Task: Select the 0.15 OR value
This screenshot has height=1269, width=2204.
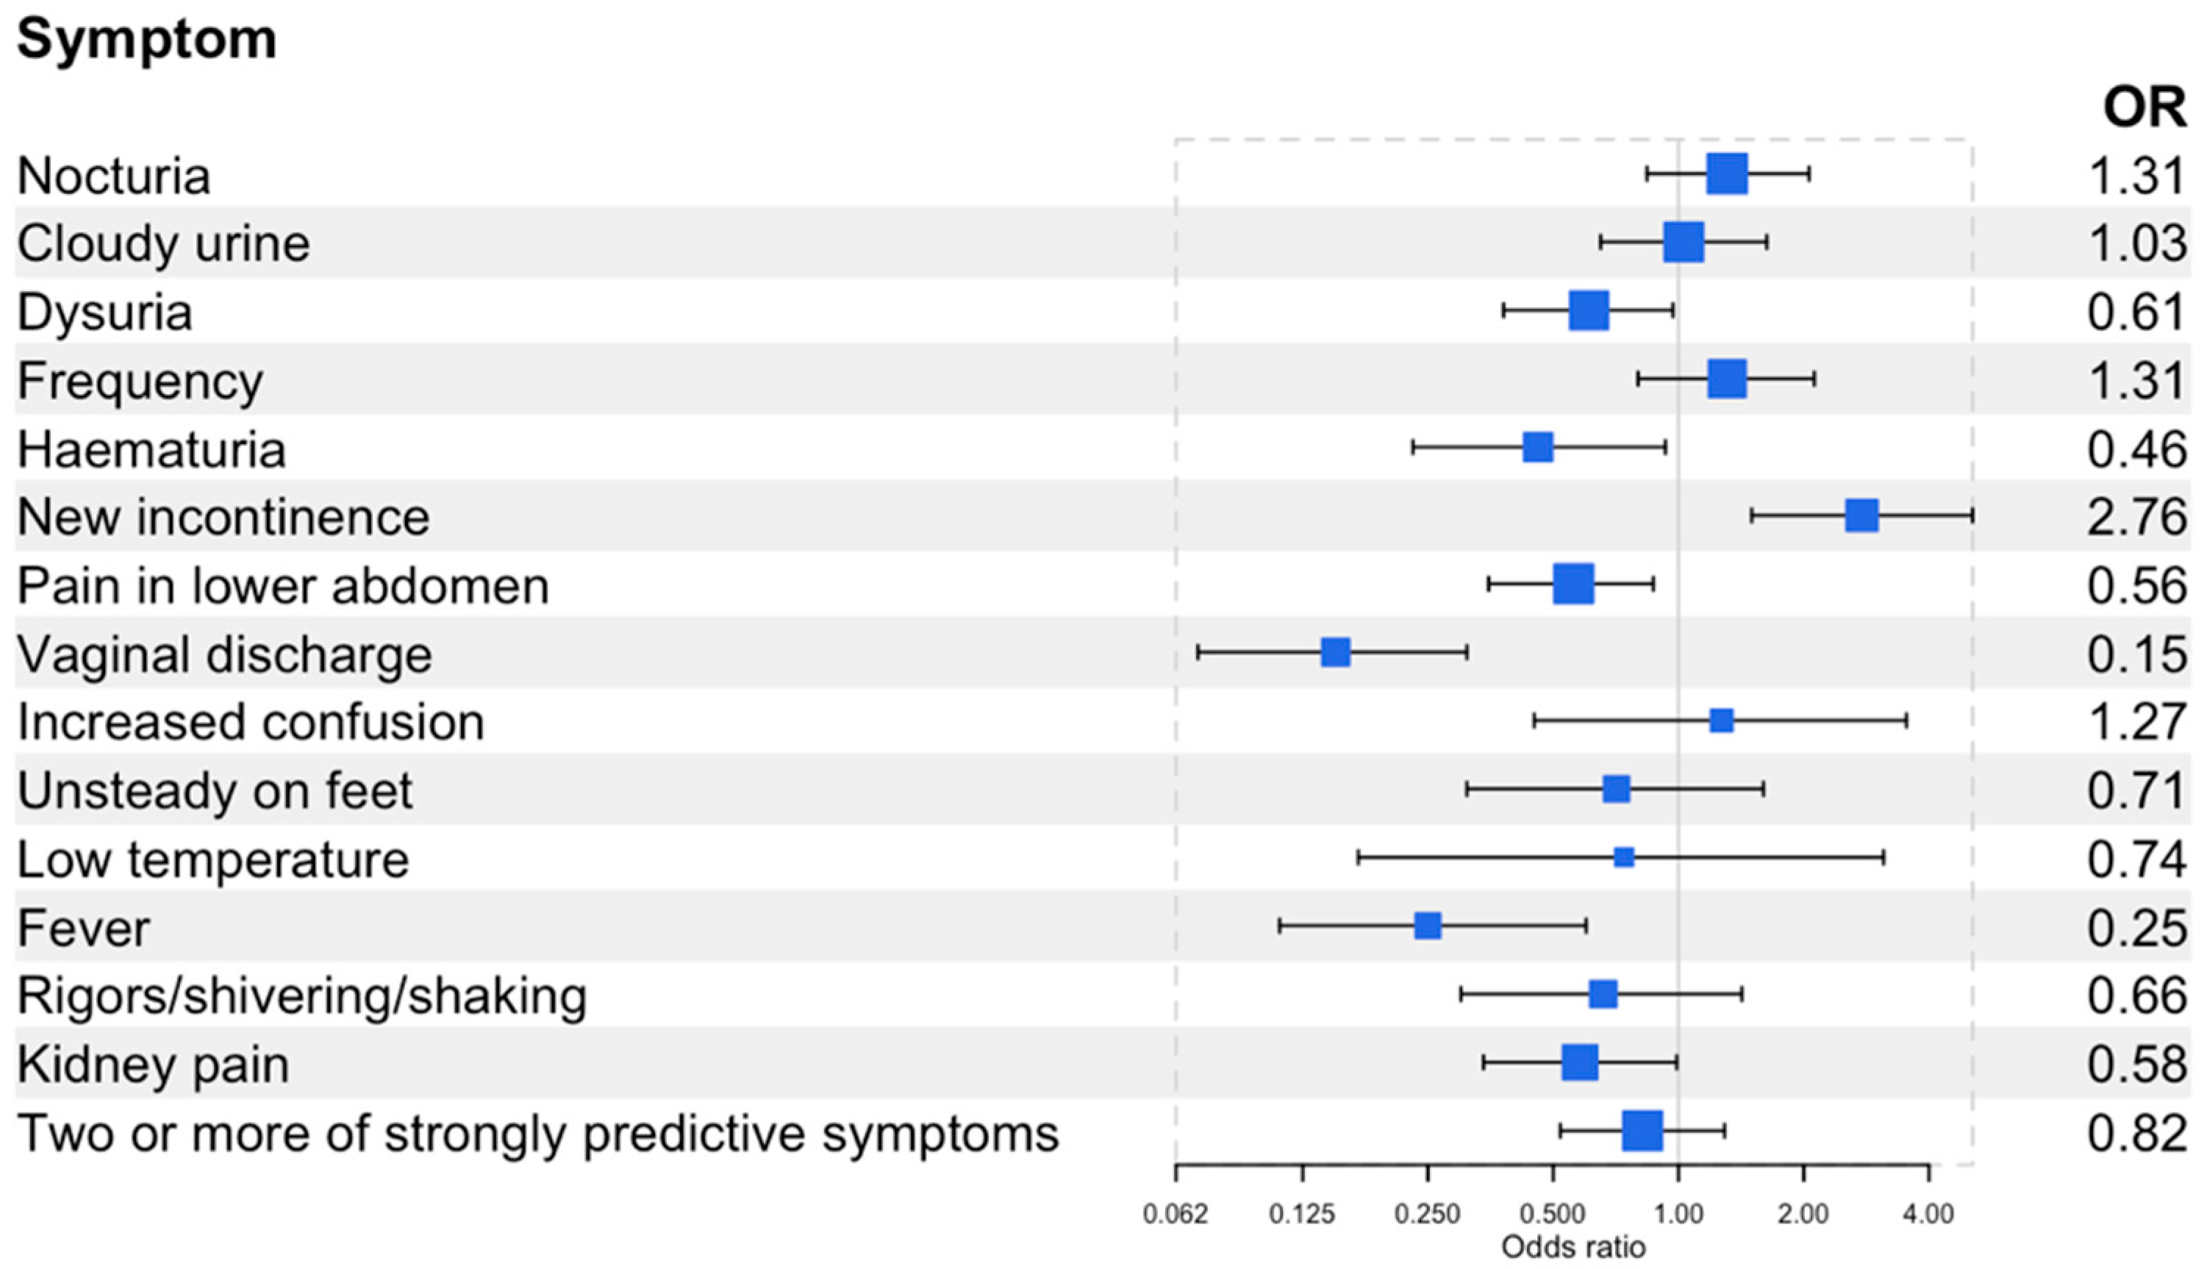Action: click(2136, 654)
